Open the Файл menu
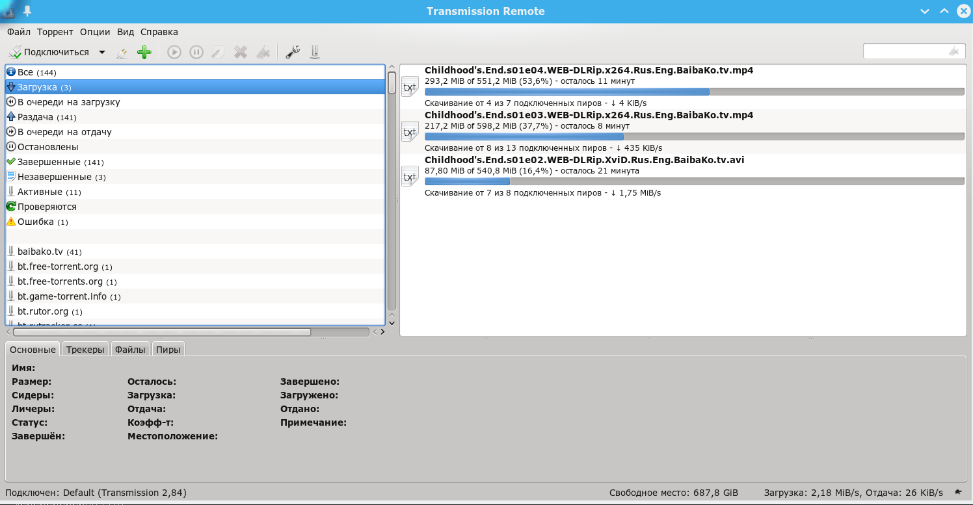This screenshot has width=973, height=505. tap(19, 32)
